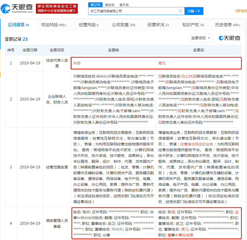The width and height of the screenshot is (247, 240).
Task: Click the 变更项目 column header
Action: 57,50
